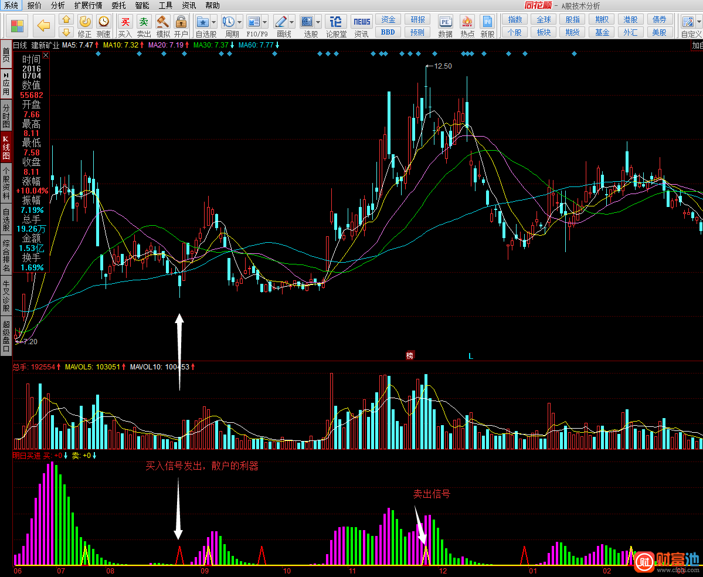Click the 自定义 customize icon
Screen dimensions: 703x577
[x=687, y=22]
